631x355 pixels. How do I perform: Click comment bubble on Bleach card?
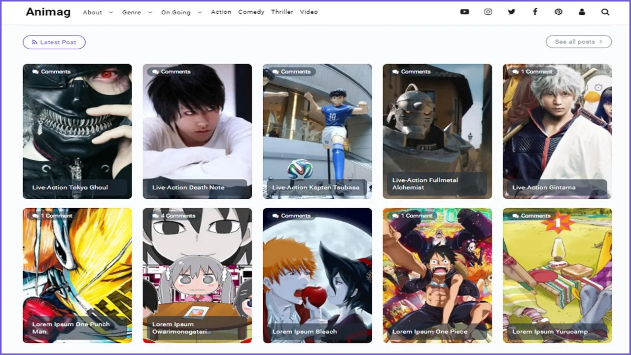click(x=276, y=215)
